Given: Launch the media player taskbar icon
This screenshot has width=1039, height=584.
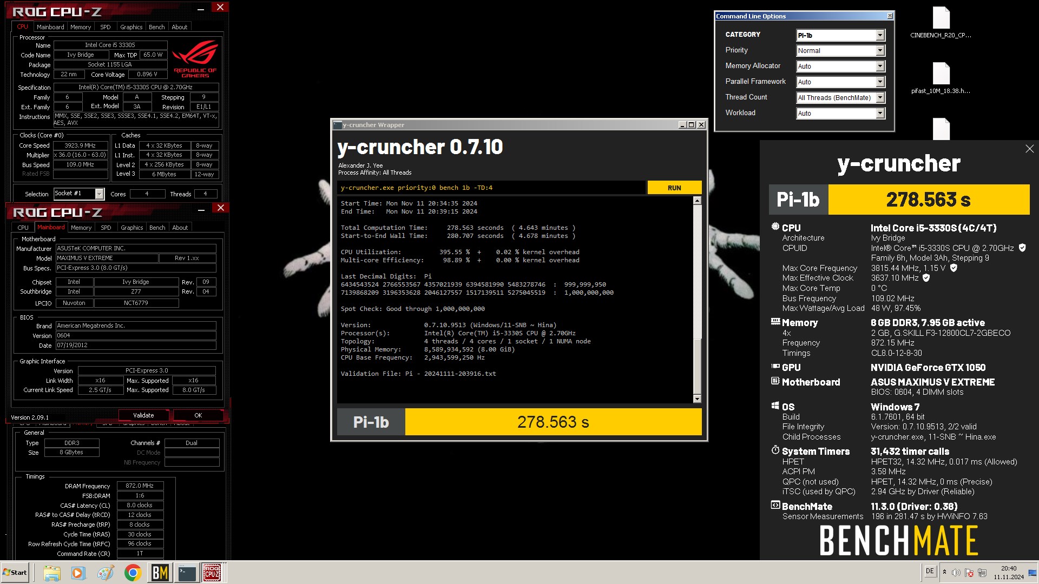Looking at the screenshot, I should 78,573.
